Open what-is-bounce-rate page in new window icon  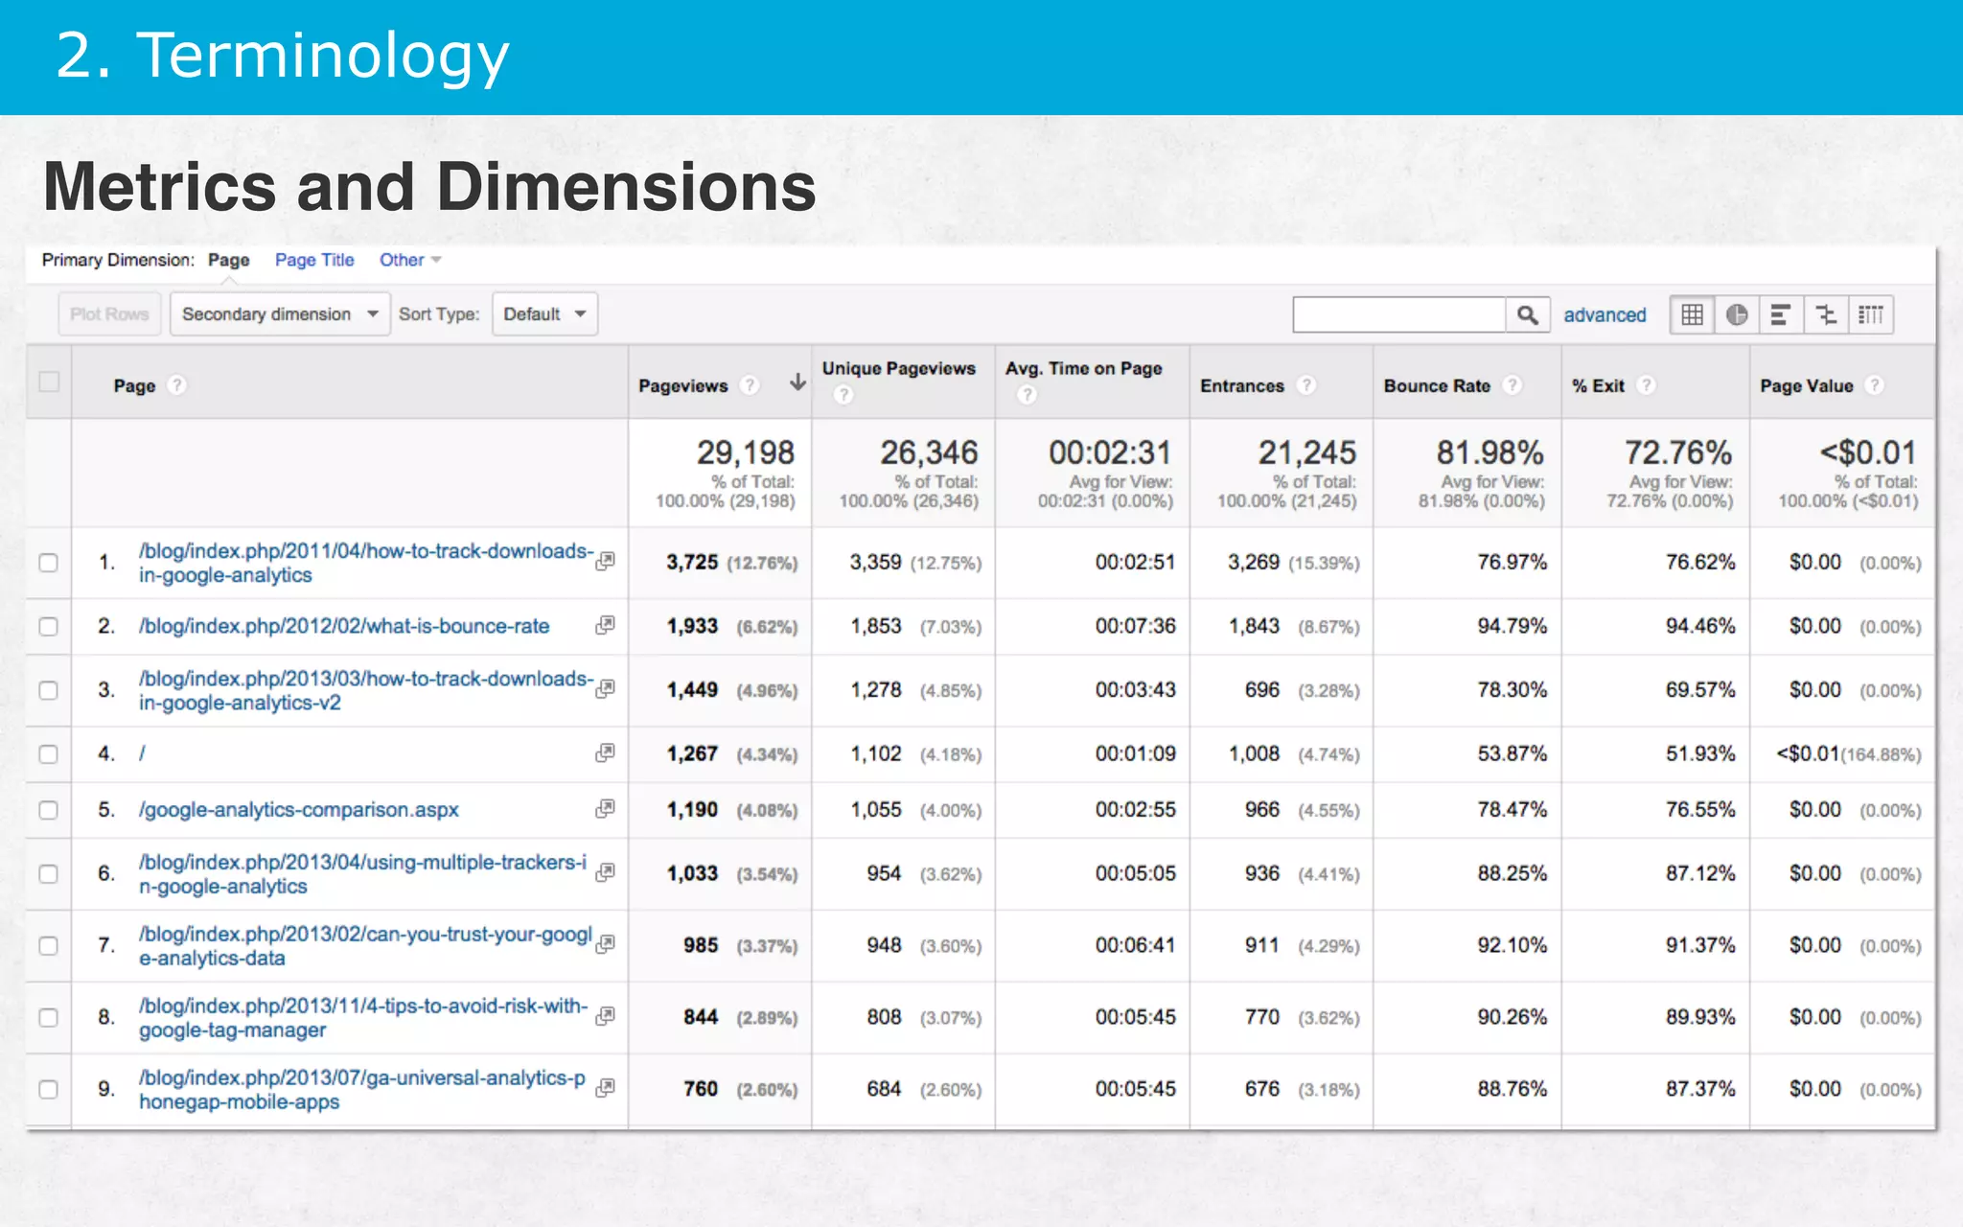605,626
